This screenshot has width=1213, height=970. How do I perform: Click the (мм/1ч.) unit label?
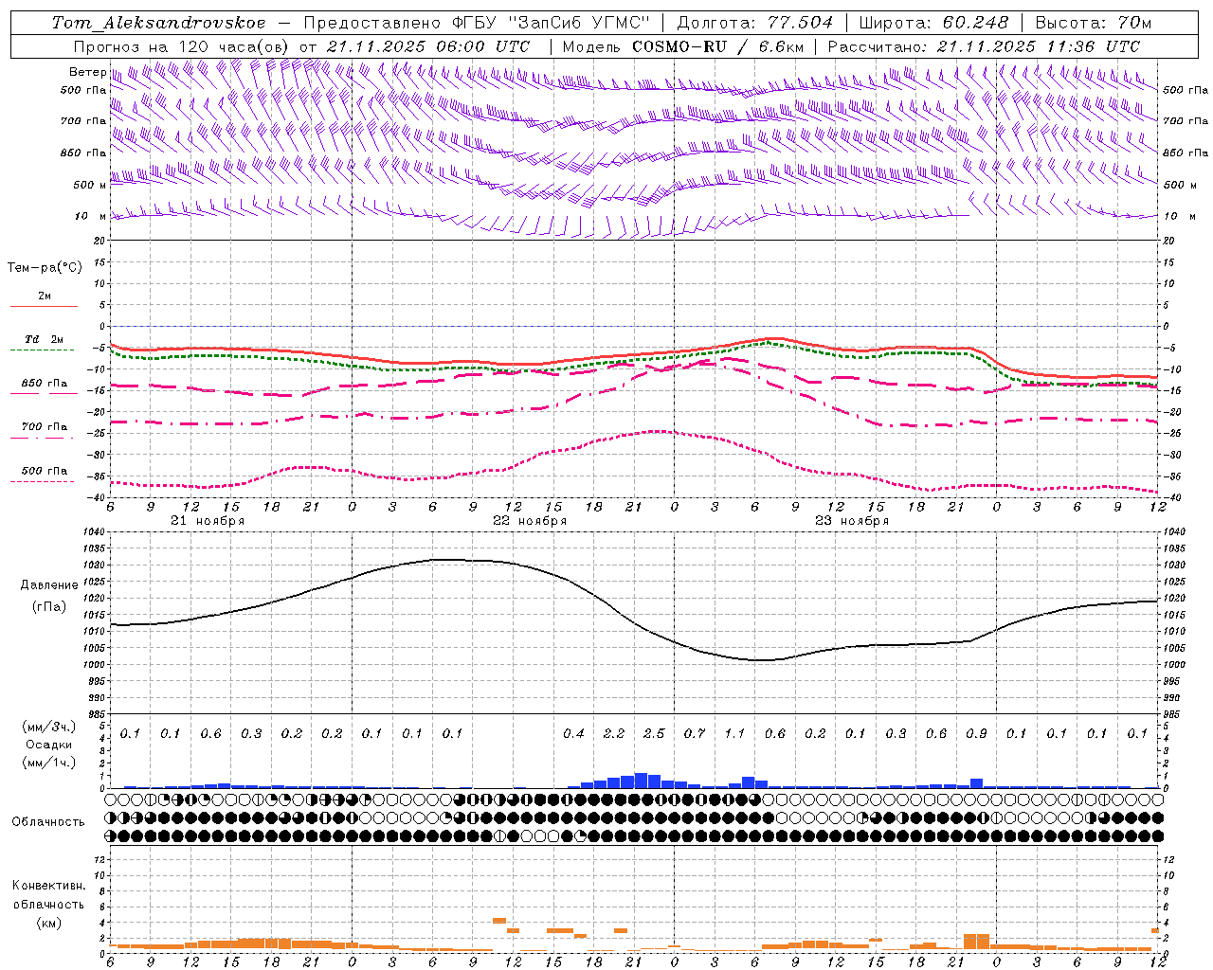pos(49,763)
